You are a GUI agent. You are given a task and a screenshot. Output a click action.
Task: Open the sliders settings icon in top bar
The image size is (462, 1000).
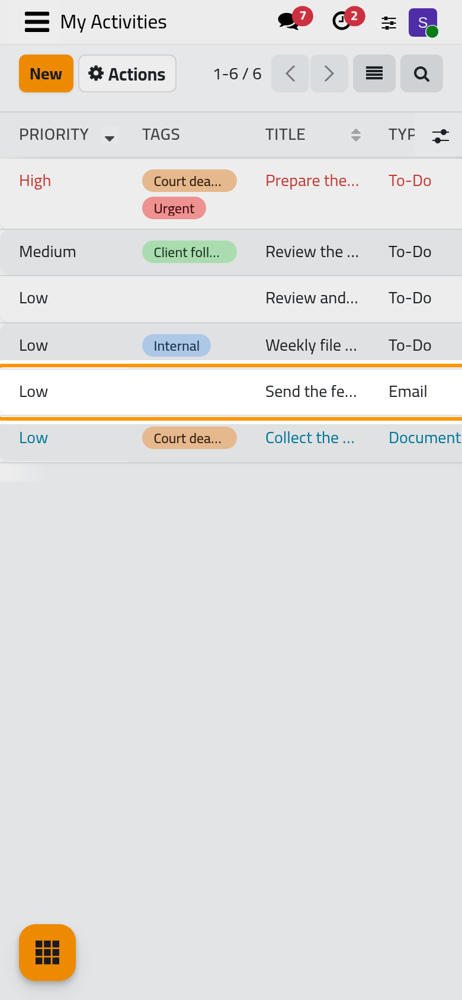[x=389, y=23]
